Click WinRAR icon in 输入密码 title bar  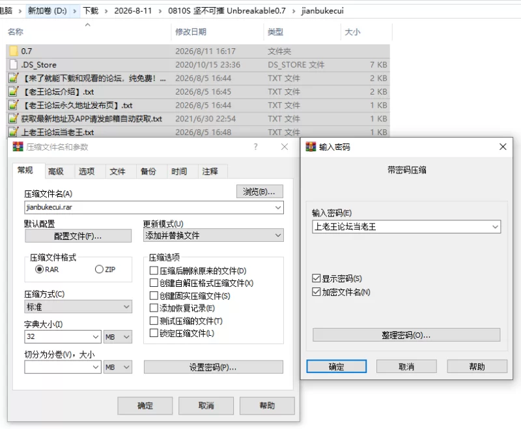click(311, 147)
